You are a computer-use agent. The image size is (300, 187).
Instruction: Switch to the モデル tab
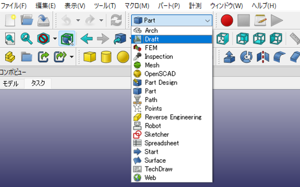click(11, 83)
